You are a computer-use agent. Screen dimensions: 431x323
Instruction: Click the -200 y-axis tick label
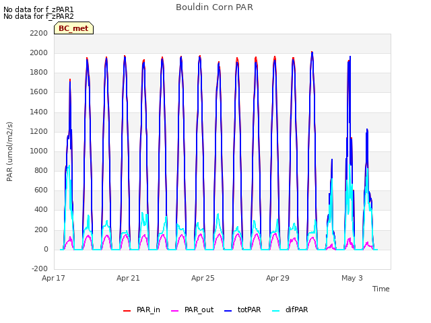coord(40,268)
